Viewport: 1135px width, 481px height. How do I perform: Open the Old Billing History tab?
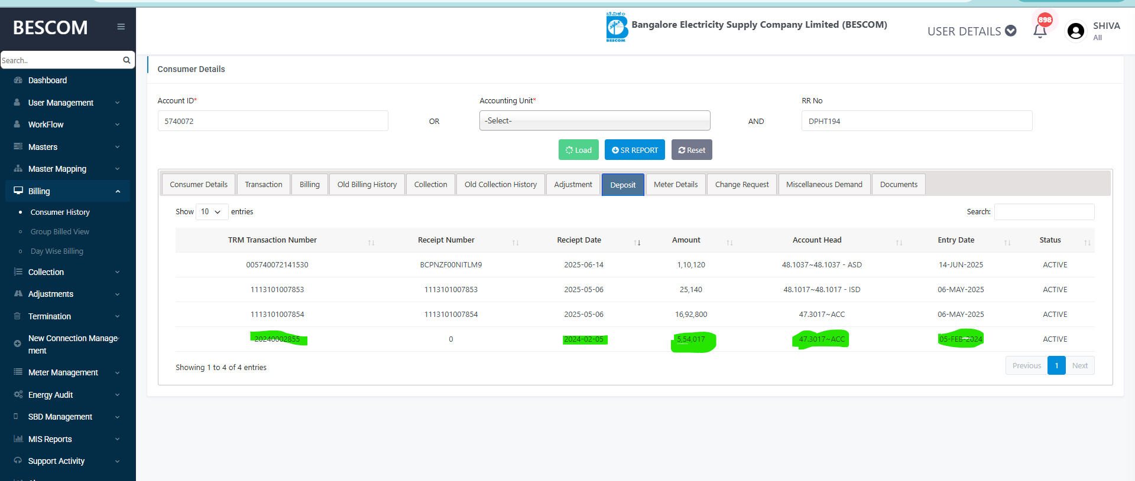tap(367, 185)
